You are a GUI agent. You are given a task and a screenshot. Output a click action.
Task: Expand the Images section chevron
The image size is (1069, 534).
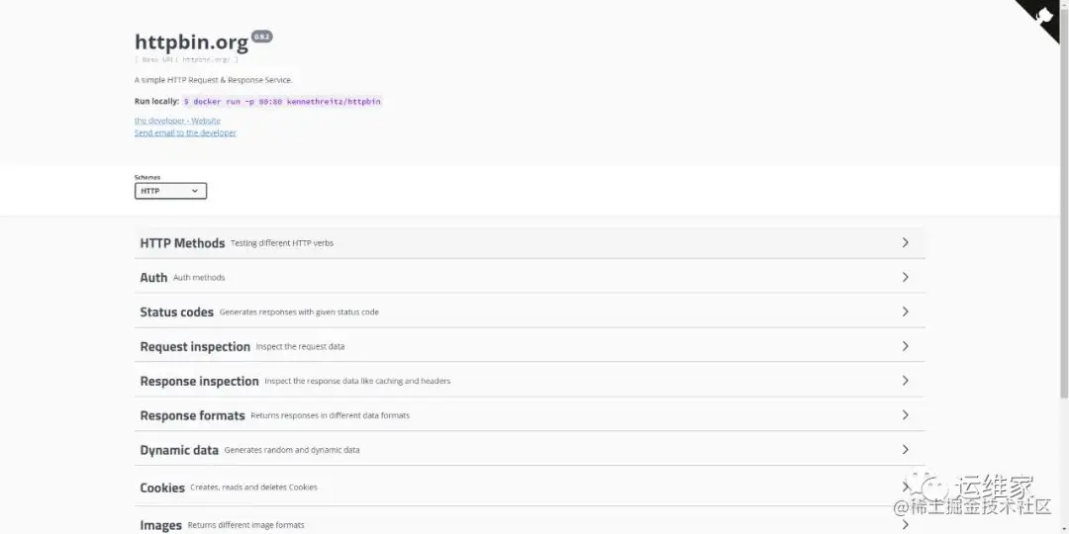tap(906, 525)
